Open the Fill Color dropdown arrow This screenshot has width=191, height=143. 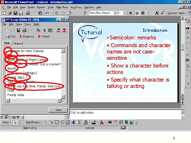tap(90, 122)
